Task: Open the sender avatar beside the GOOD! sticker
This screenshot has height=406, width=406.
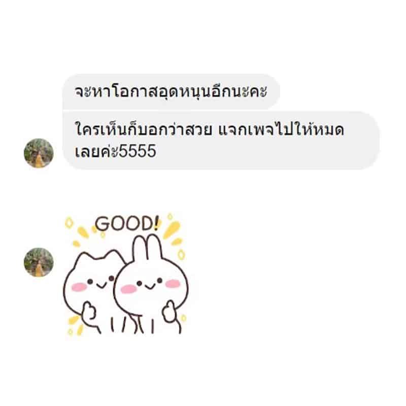Action: (x=39, y=262)
